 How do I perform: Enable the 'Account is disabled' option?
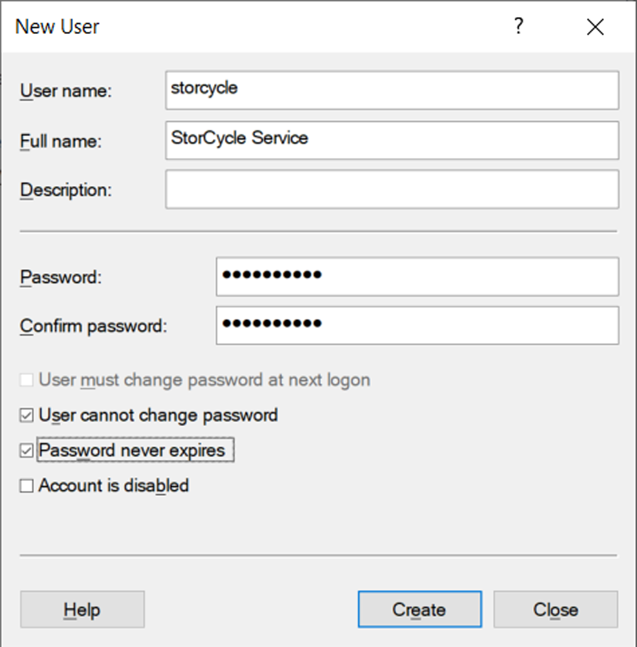[26, 485]
